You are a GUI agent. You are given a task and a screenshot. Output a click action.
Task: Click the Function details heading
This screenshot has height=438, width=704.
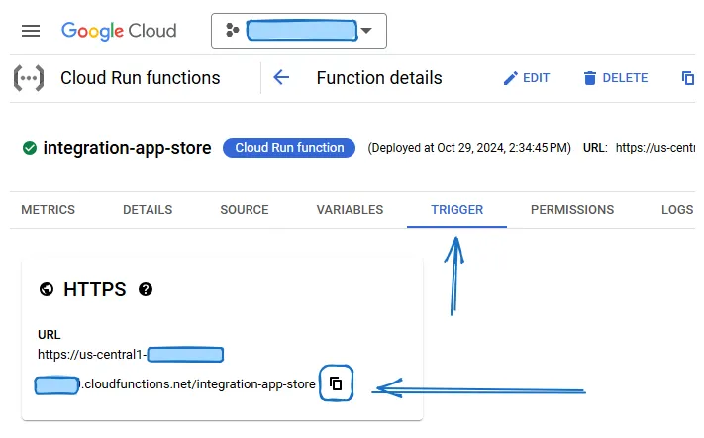coord(379,78)
